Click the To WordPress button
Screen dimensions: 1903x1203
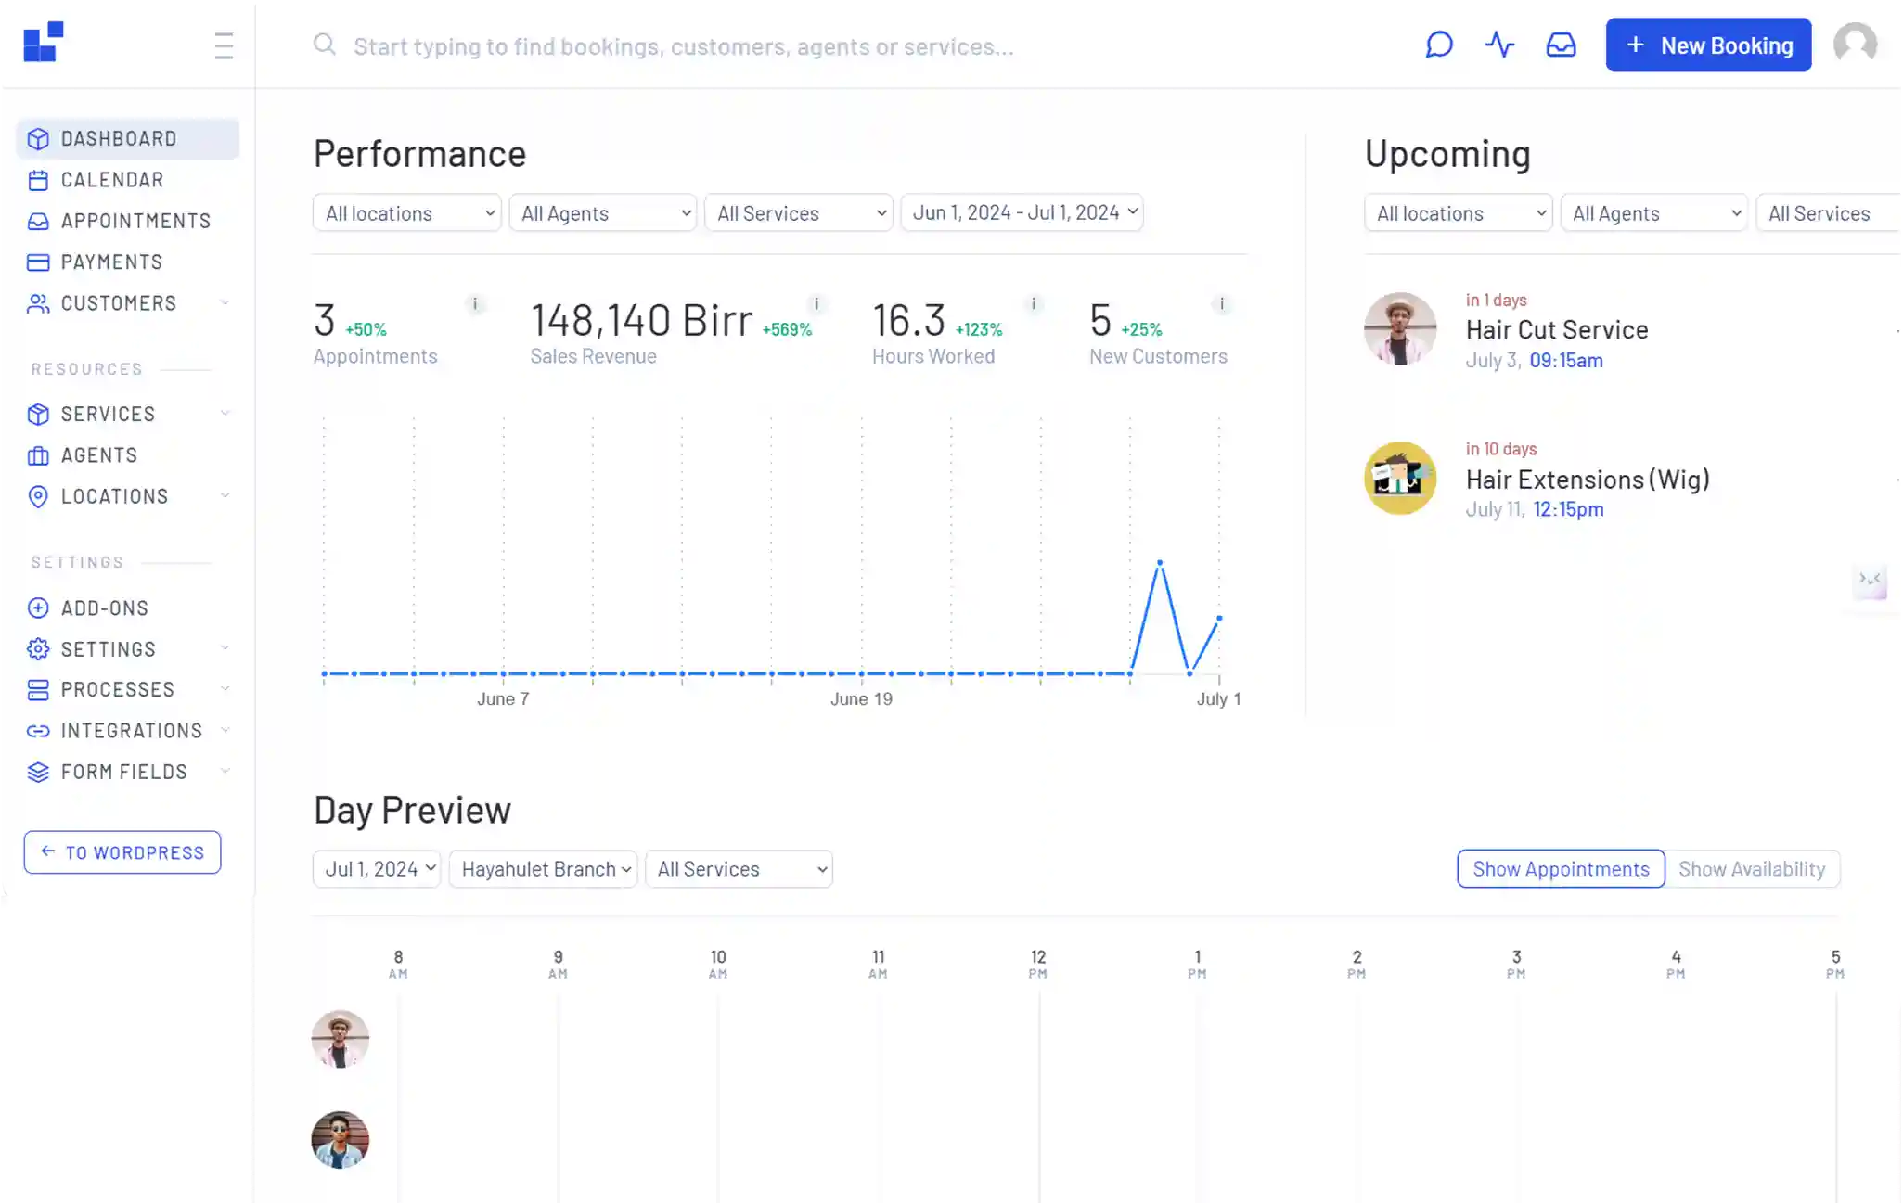coord(122,852)
